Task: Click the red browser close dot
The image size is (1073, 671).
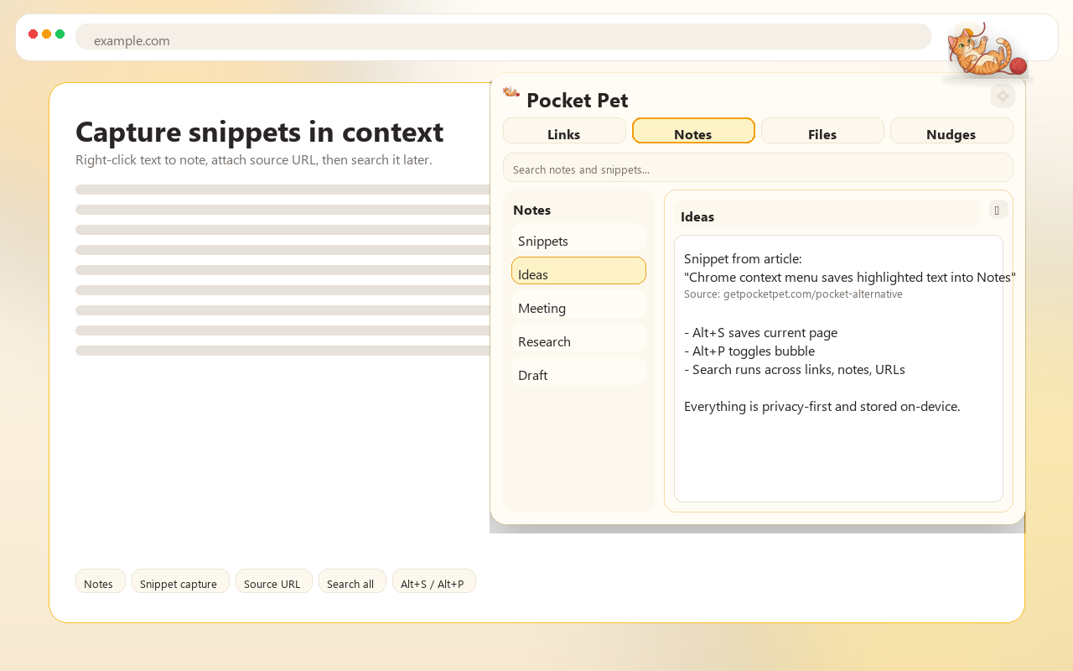Action: click(x=34, y=34)
